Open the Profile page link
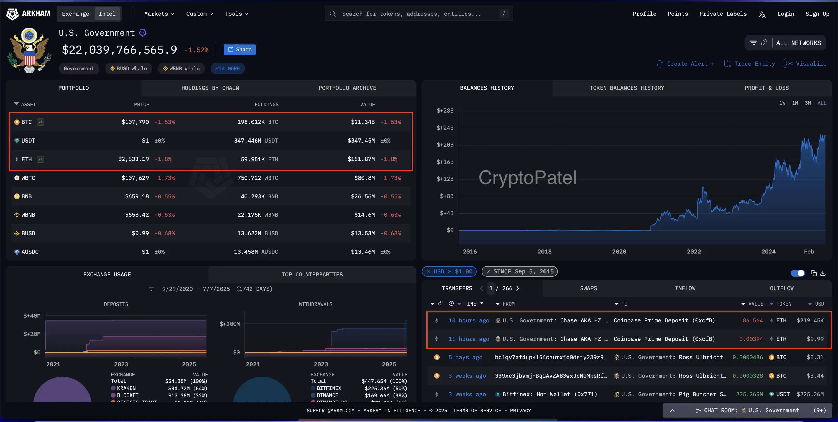The width and height of the screenshot is (838, 422). click(x=644, y=14)
